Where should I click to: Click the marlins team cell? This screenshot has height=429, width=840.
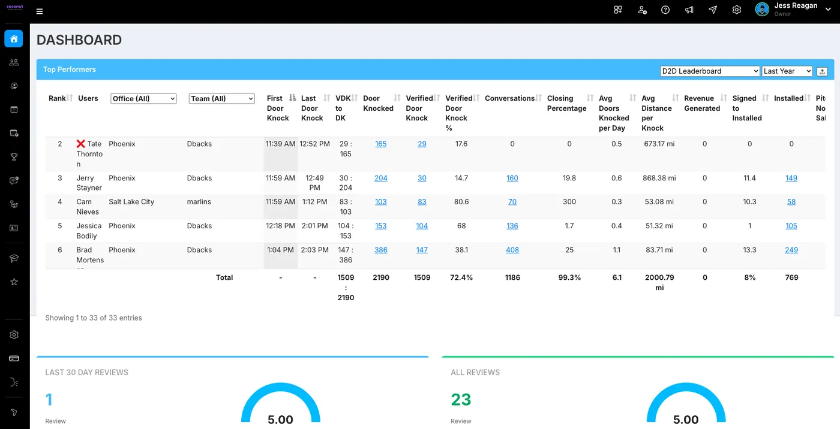click(199, 202)
